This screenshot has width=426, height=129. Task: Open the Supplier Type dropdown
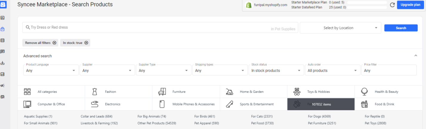coord(163,70)
